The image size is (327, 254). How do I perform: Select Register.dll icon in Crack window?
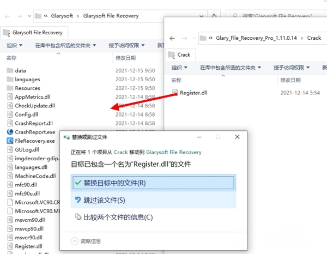pyautogui.click(x=175, y=92)
